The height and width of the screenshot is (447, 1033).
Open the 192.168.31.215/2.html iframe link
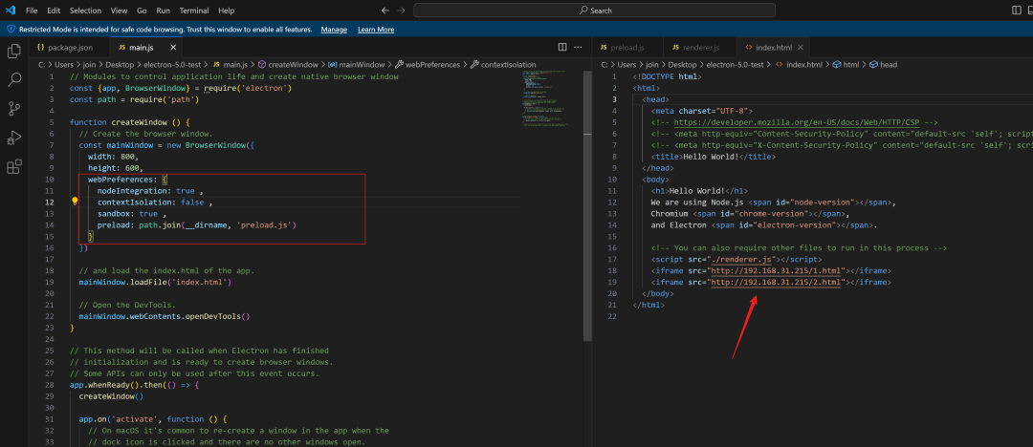tap(775, 282)
